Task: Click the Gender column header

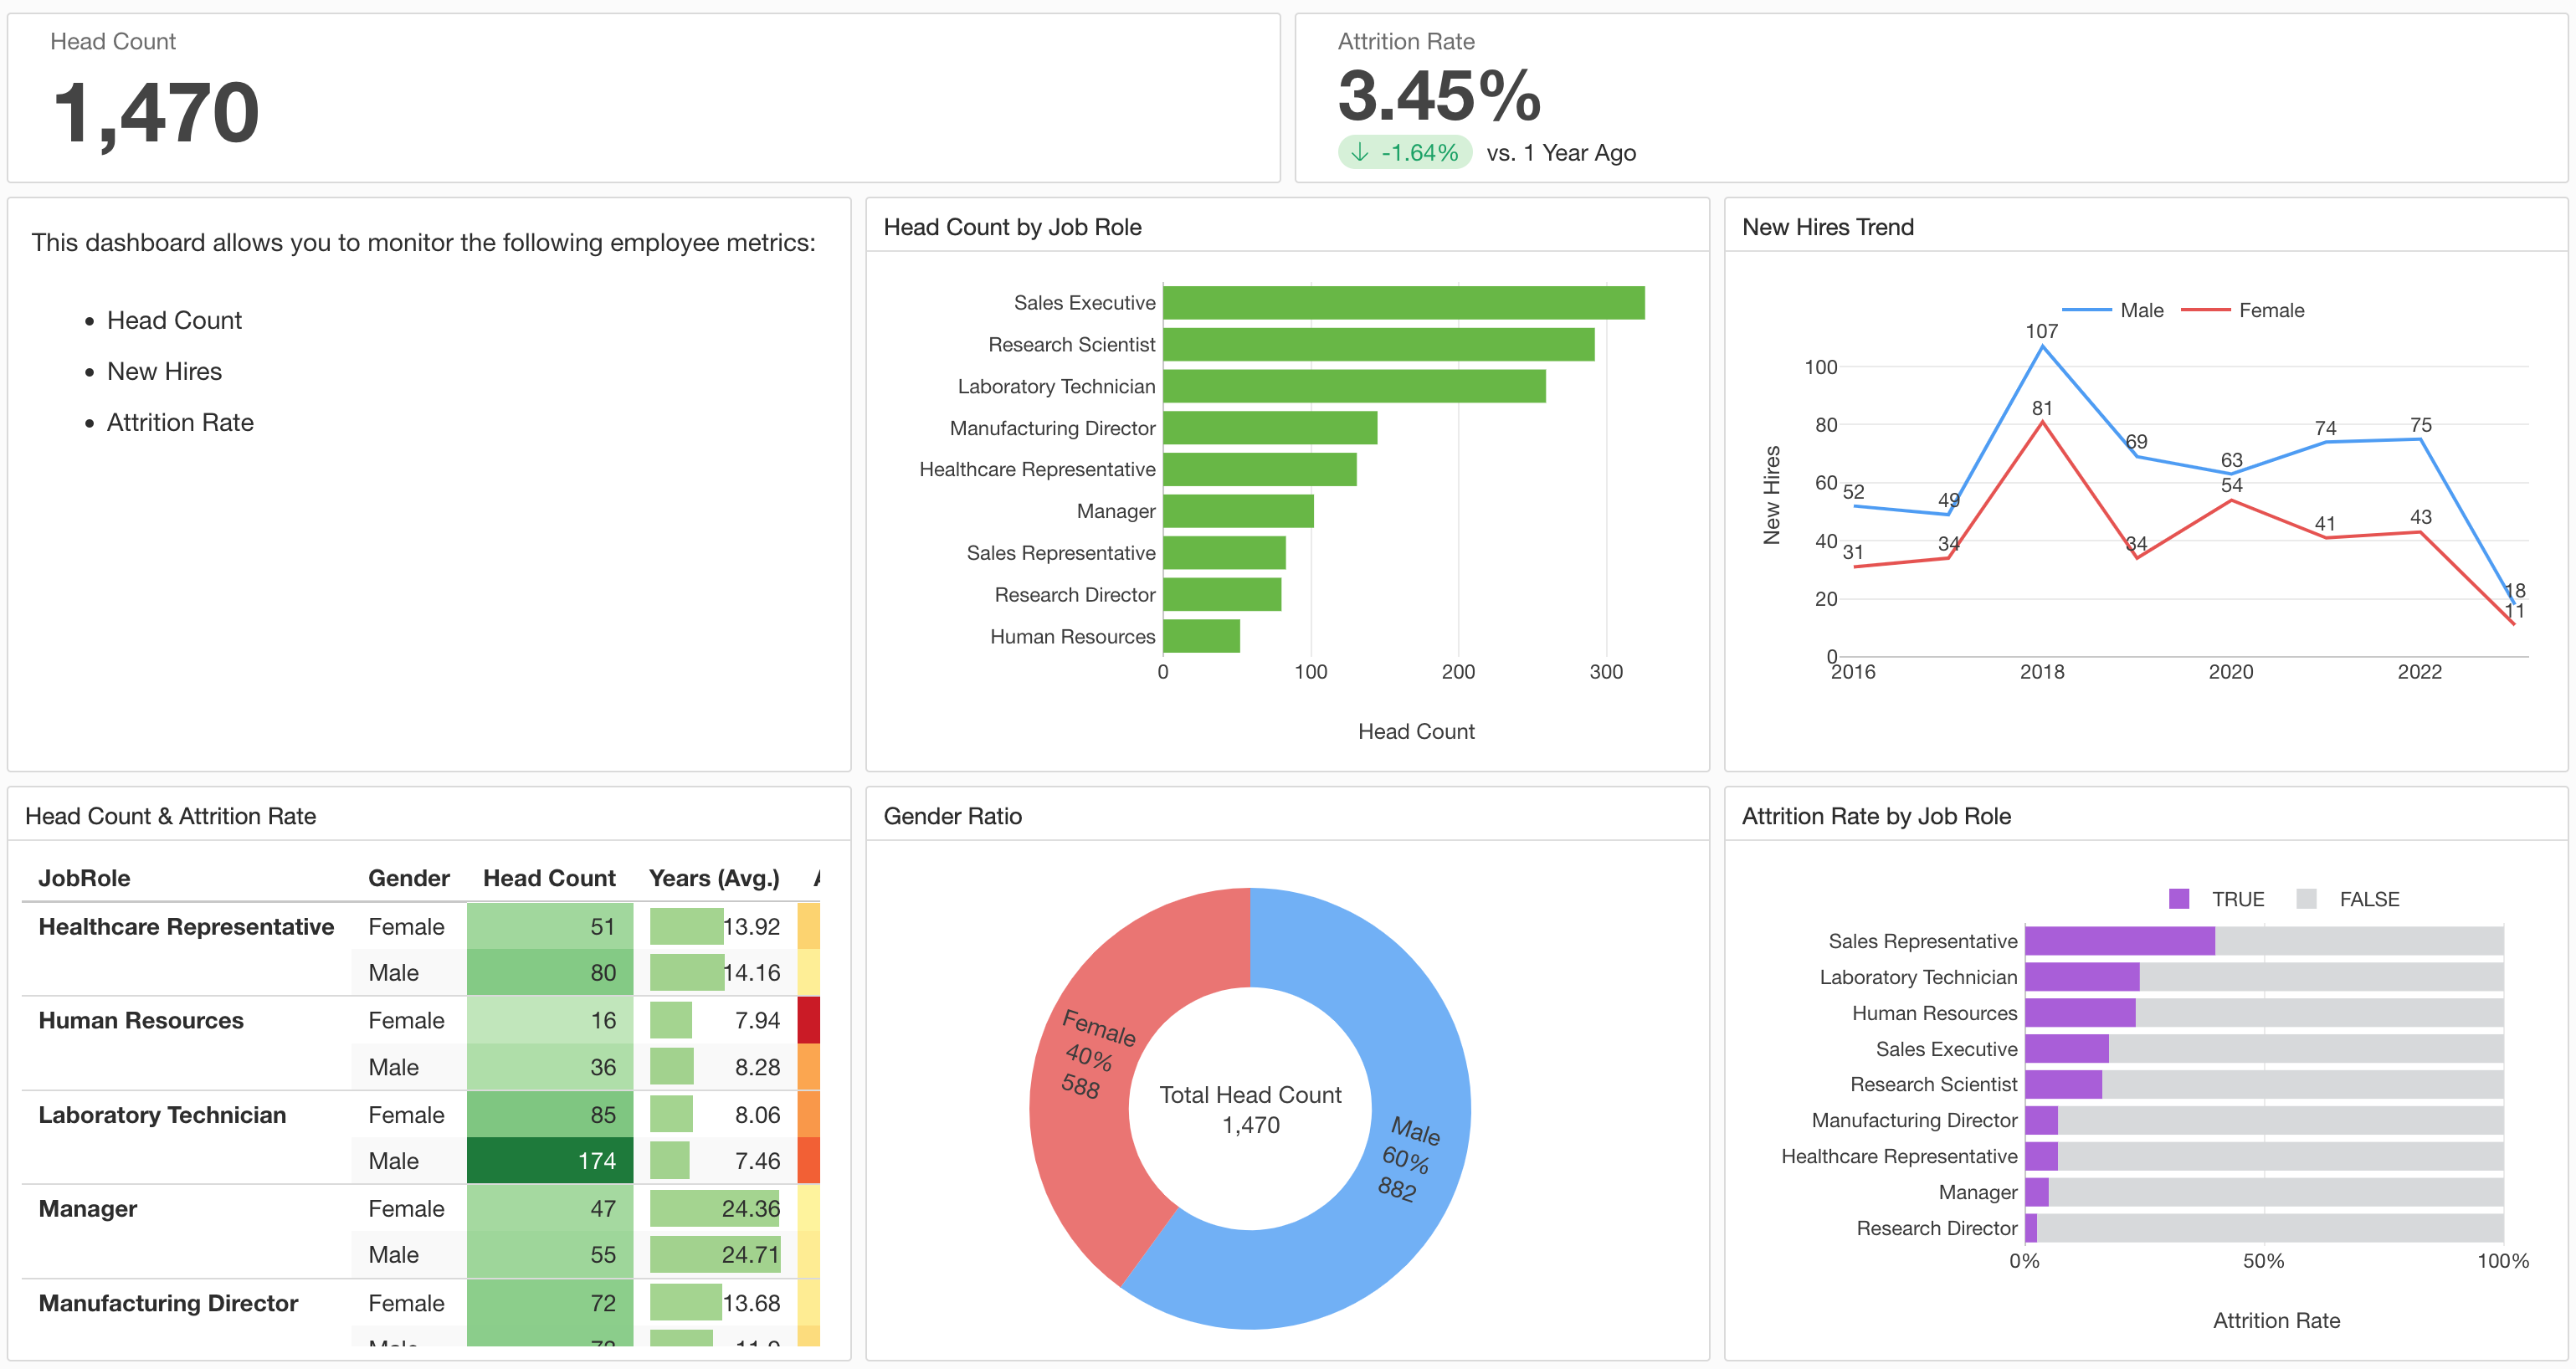Action: click(x=408, y=878)
